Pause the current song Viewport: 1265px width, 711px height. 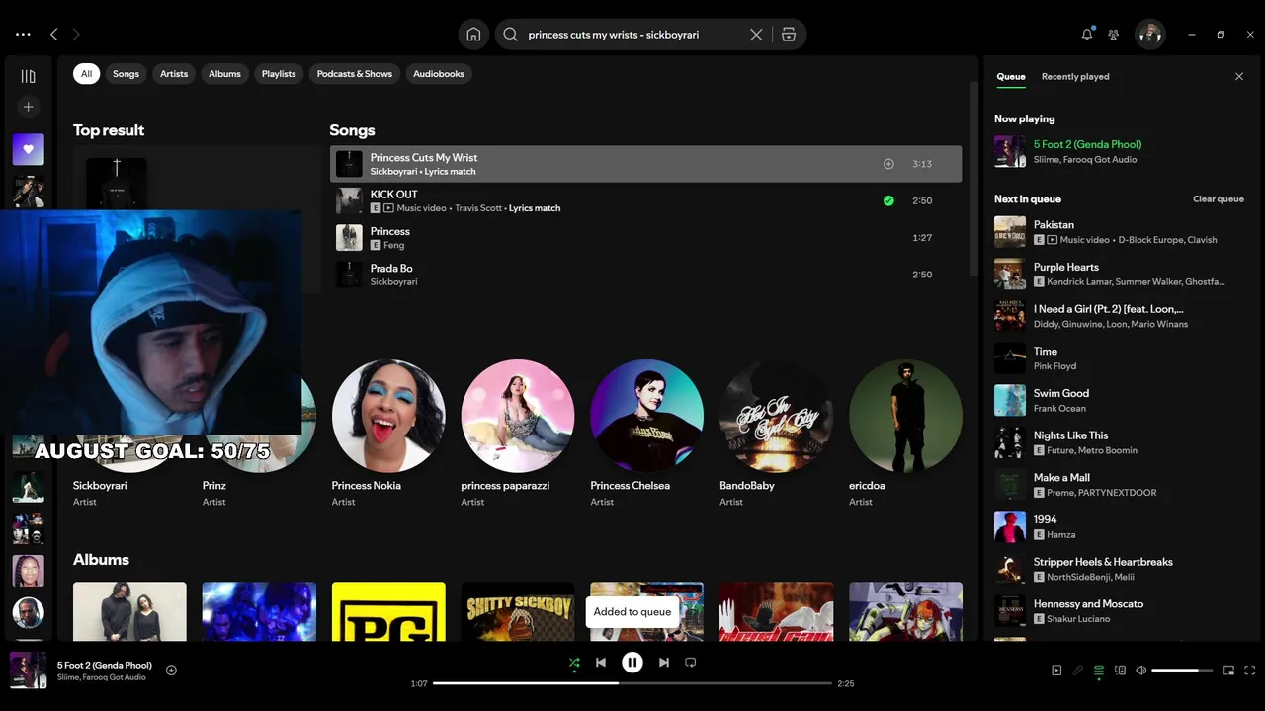click(x=632, y=663)
